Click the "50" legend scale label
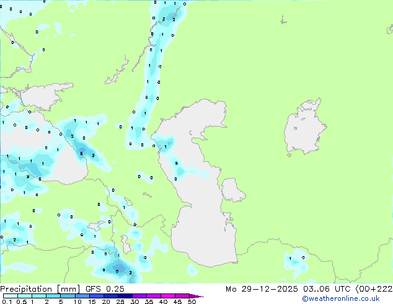Image resolution: width=393 pixels, height=304 pixels. 192,302
